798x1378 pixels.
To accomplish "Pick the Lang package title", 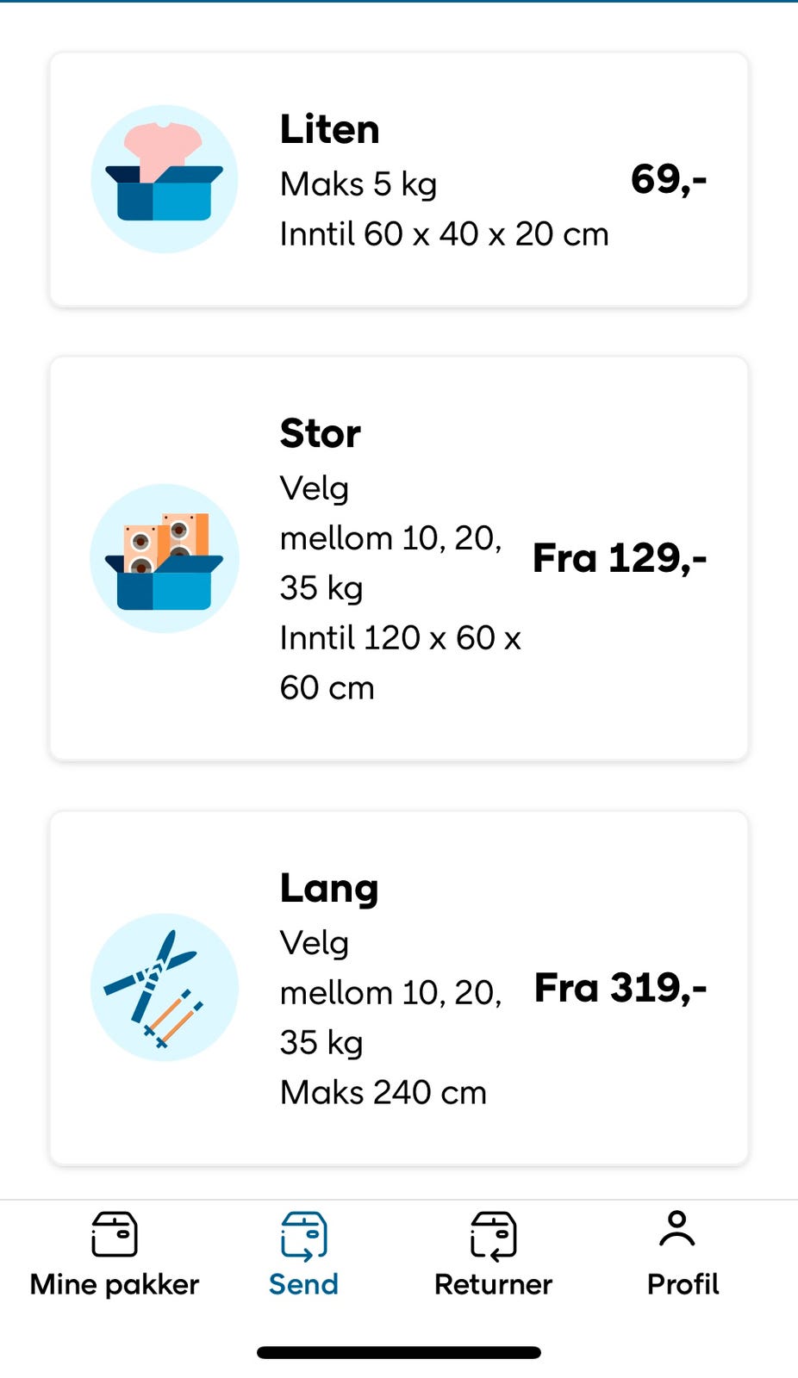I will click(329, 888).
